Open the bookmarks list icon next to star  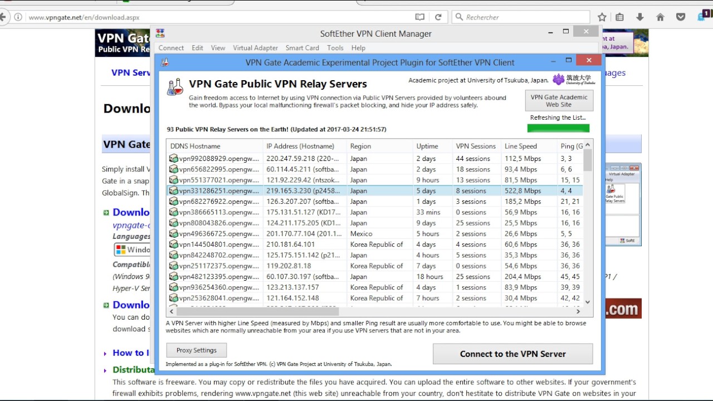(x=619, y=17)
